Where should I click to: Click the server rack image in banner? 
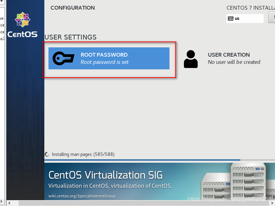click(x=238, y=181)
